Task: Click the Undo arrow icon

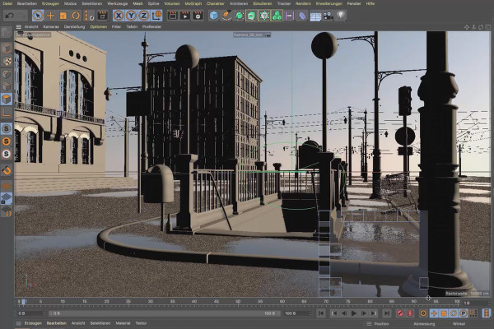Action: (x=10, y=16)
